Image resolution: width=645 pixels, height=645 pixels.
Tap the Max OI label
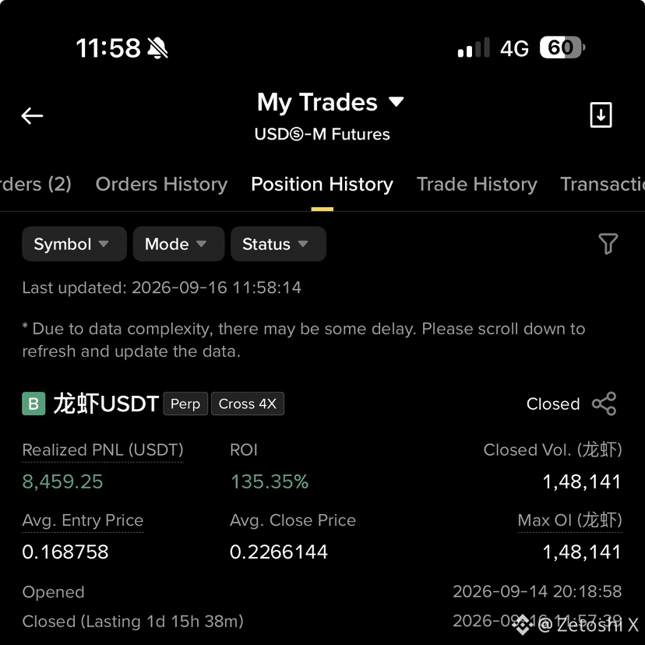point(569,520)
